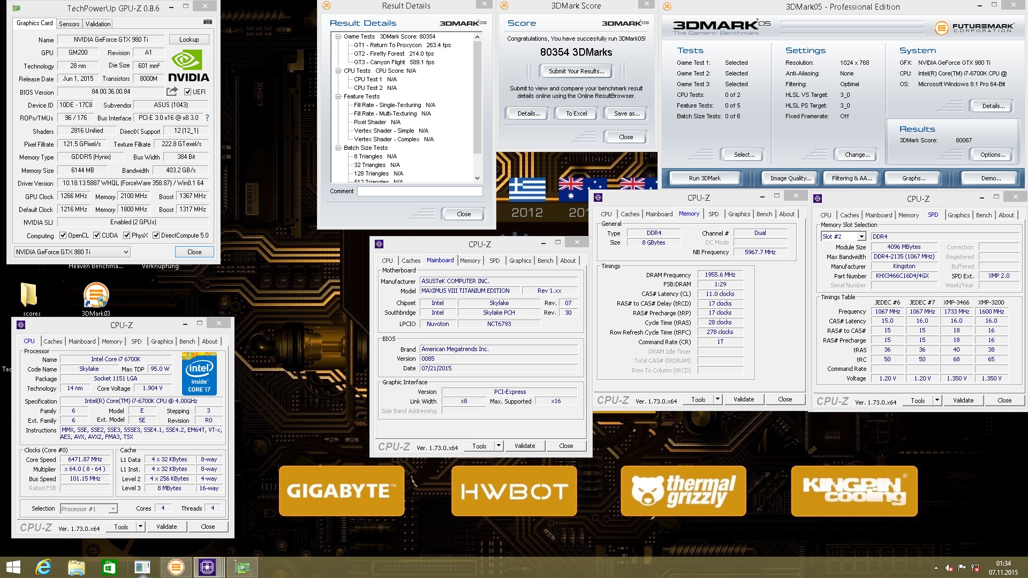1028x578 pixels.
Task: Click the Windows Start button
Action: (13, 567)
